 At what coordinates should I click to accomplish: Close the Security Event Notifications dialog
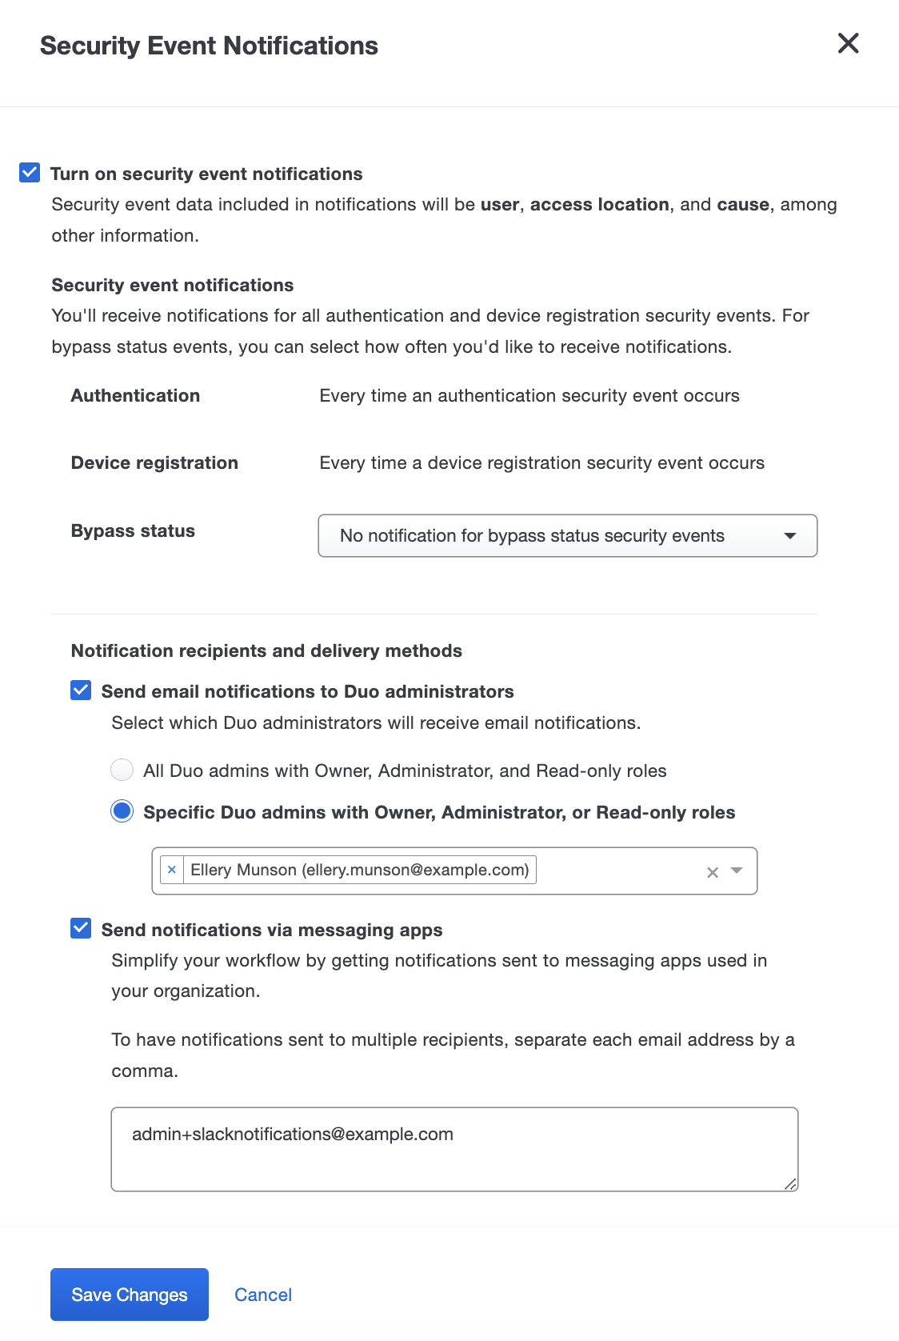click(848, 44)
